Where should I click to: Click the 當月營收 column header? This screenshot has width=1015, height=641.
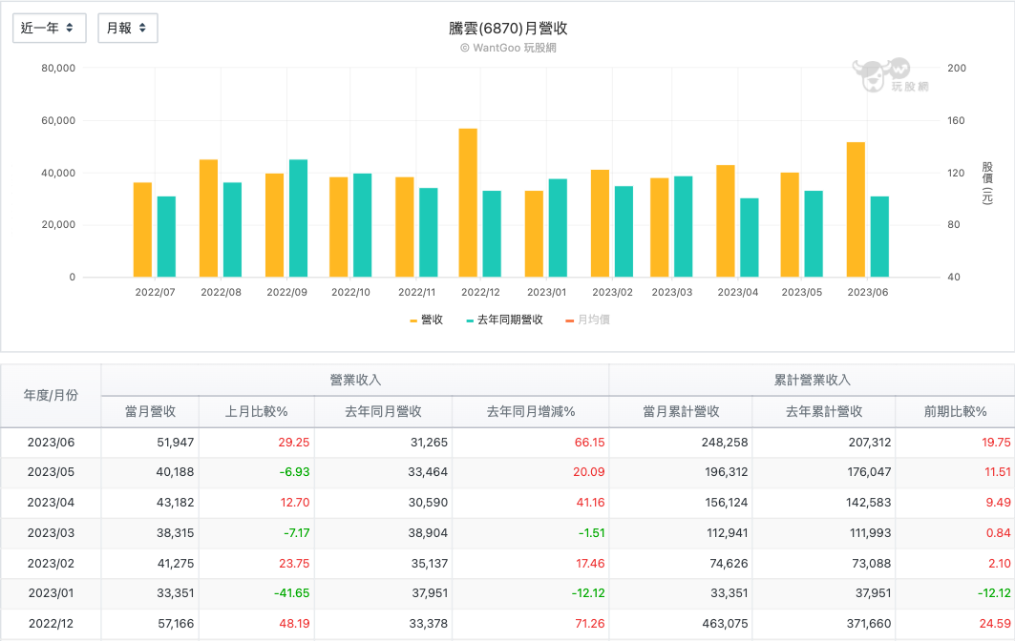150,411
